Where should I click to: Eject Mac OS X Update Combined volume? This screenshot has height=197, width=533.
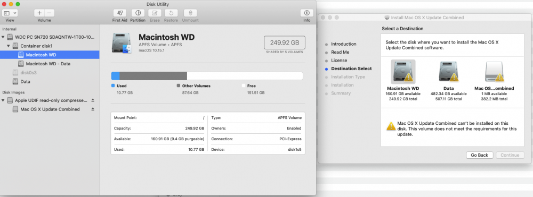93,109
